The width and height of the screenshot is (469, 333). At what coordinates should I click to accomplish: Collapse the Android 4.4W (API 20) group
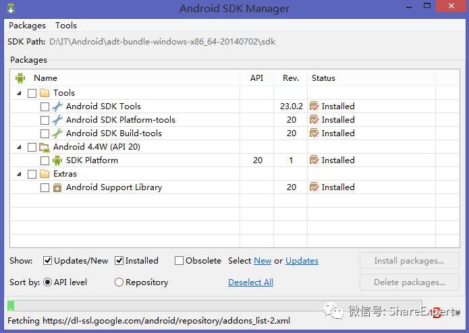pos(19,147)
